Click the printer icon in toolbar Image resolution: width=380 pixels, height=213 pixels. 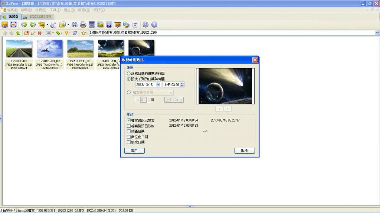83,25
